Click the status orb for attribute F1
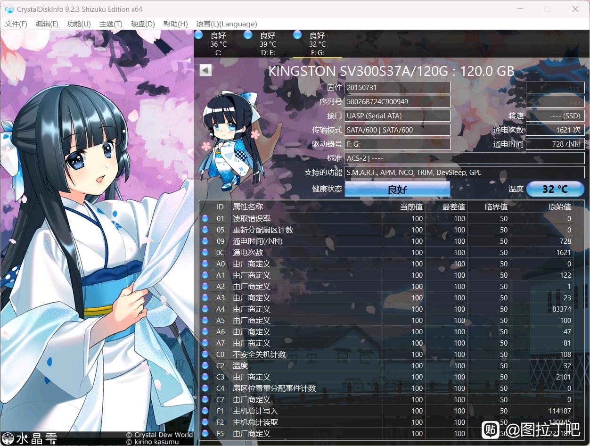 click(x=205, y=411)
